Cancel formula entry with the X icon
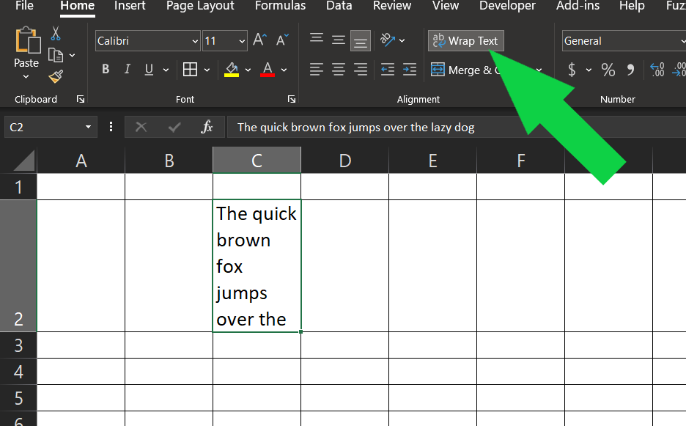The image size is (686, 426). (141, 127)
